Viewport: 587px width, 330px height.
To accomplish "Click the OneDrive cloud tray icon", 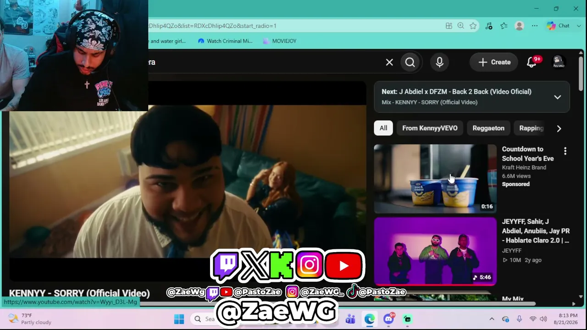I will [x=505, y=319].
